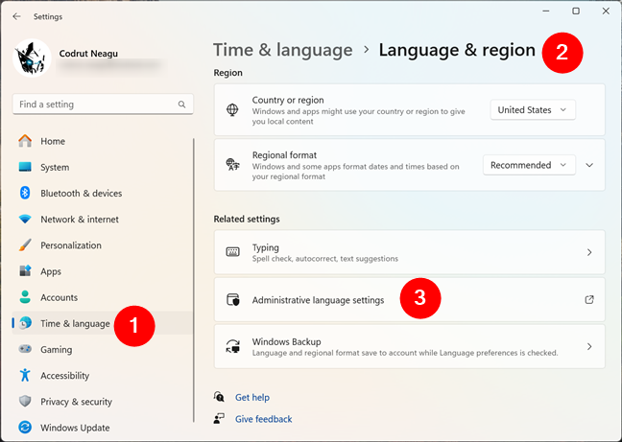
Task: Minimize the Settings window
Action: pyautogui.click(x=546, y=12)
